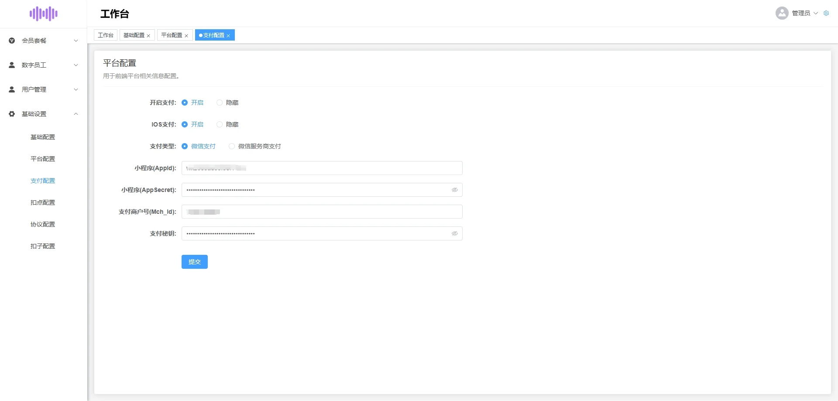Show the AppSecret via its eye icon
This screenshot has height=401, width=838.
click(x=454, y=190)
